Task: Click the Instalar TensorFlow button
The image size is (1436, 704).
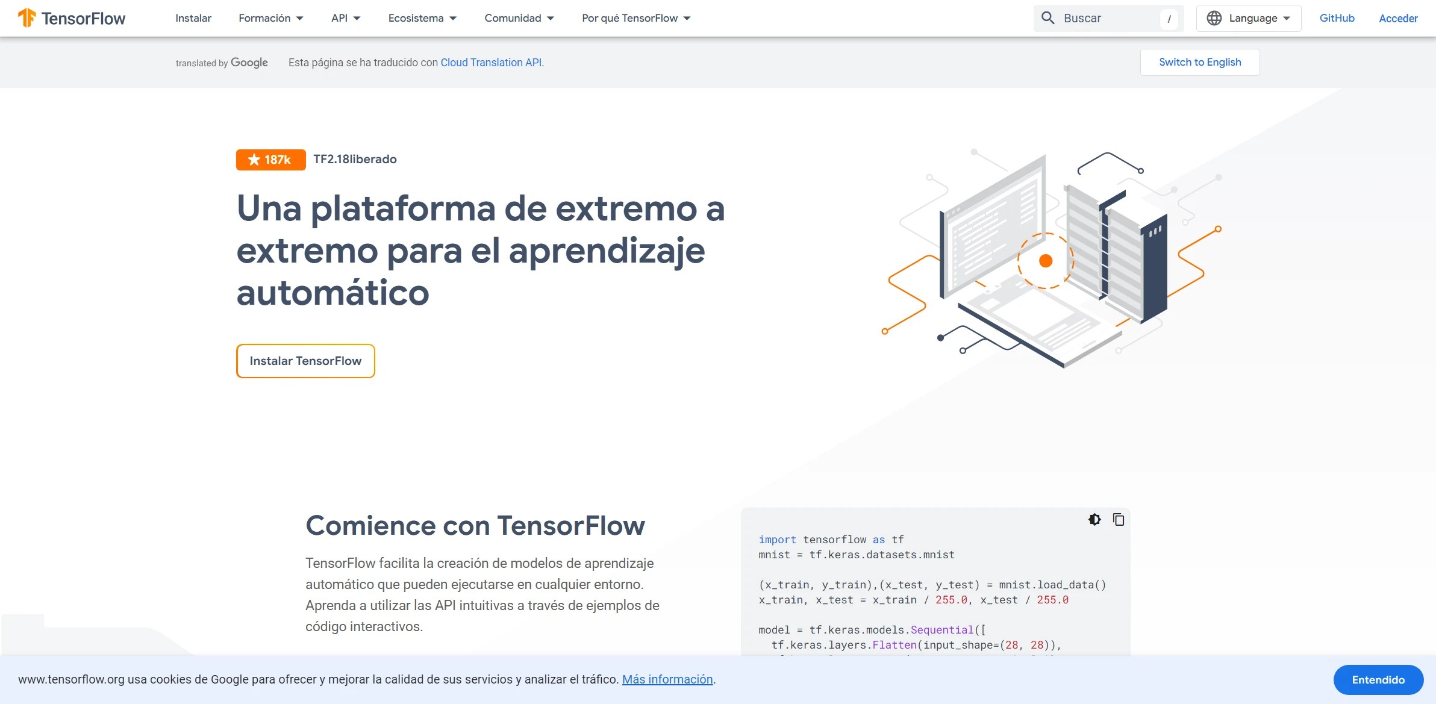Action: pos(305,361)
